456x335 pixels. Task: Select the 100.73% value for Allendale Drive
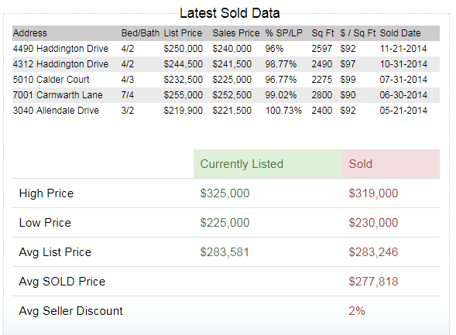[x=283, y=111]
